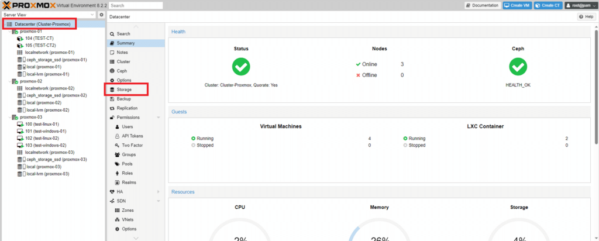Click the grid icon of localnetwork (proxmox-01)
The height and width of the screenshot is (241, 599).
click(20, 52)
